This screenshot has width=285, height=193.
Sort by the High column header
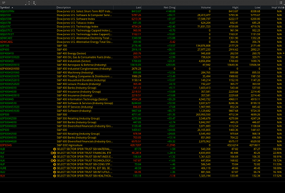click(x=225, y=7)
